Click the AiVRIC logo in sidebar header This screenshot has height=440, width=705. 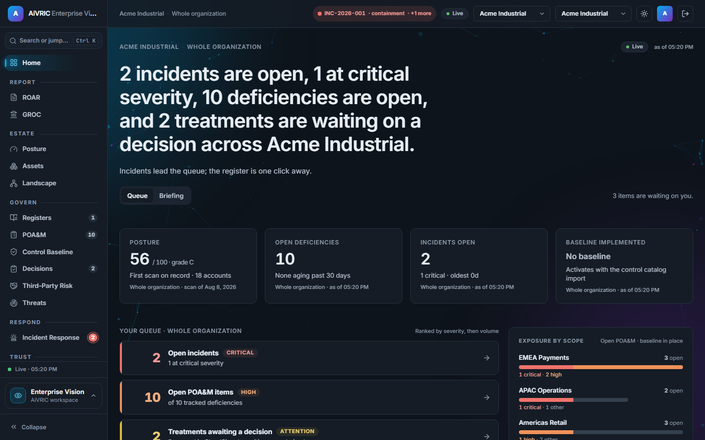click(x=16, y=14)
